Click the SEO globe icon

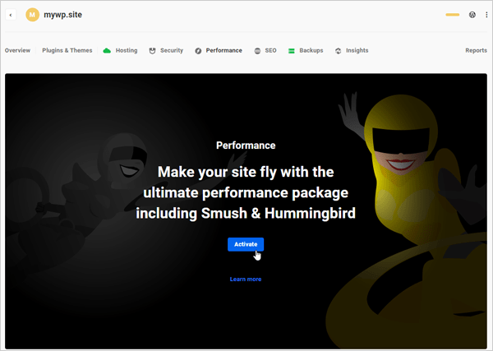257,51
